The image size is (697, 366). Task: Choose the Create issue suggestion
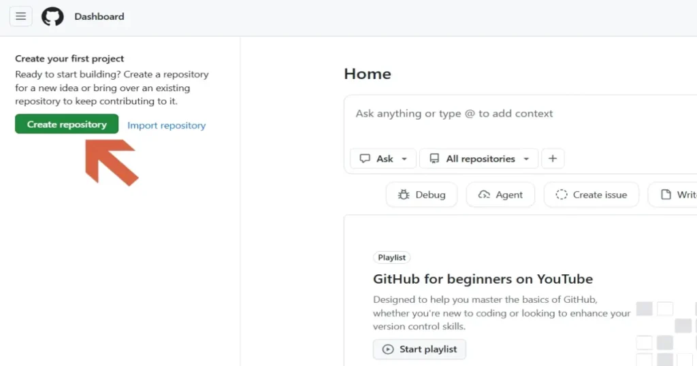click(591, 195)
